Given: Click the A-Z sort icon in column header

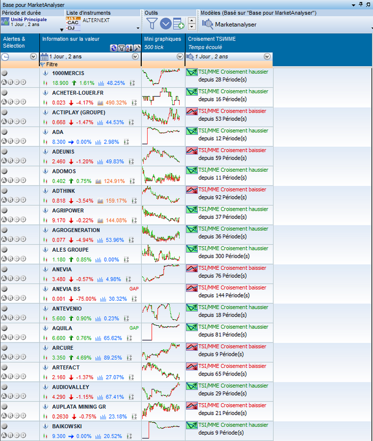Looking at the screenshot, I should pos(129,48).
